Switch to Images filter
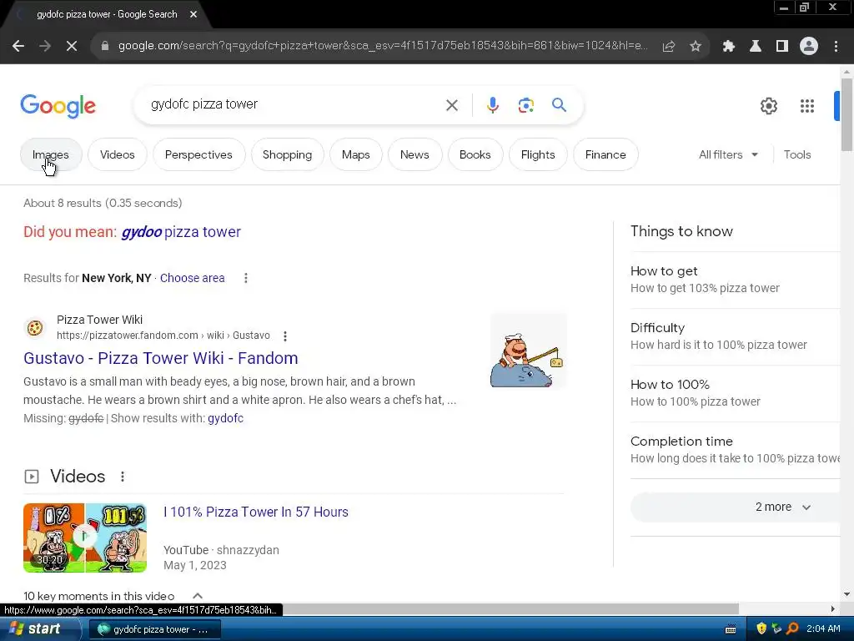The image size is (854, 641). tap(51, 154)
